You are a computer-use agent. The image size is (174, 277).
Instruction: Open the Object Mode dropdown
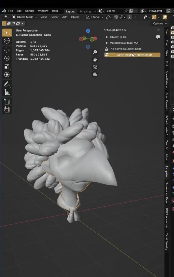(24, 17)
